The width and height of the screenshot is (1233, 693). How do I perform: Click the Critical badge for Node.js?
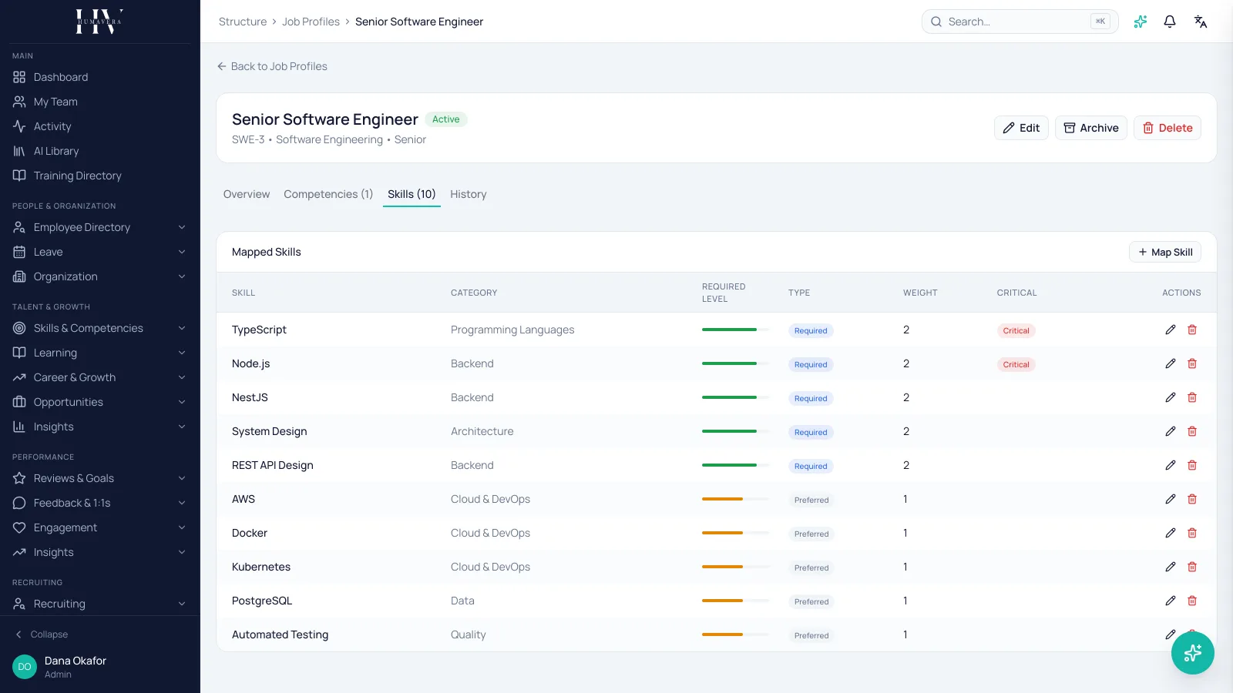(x=1016, y=364)
